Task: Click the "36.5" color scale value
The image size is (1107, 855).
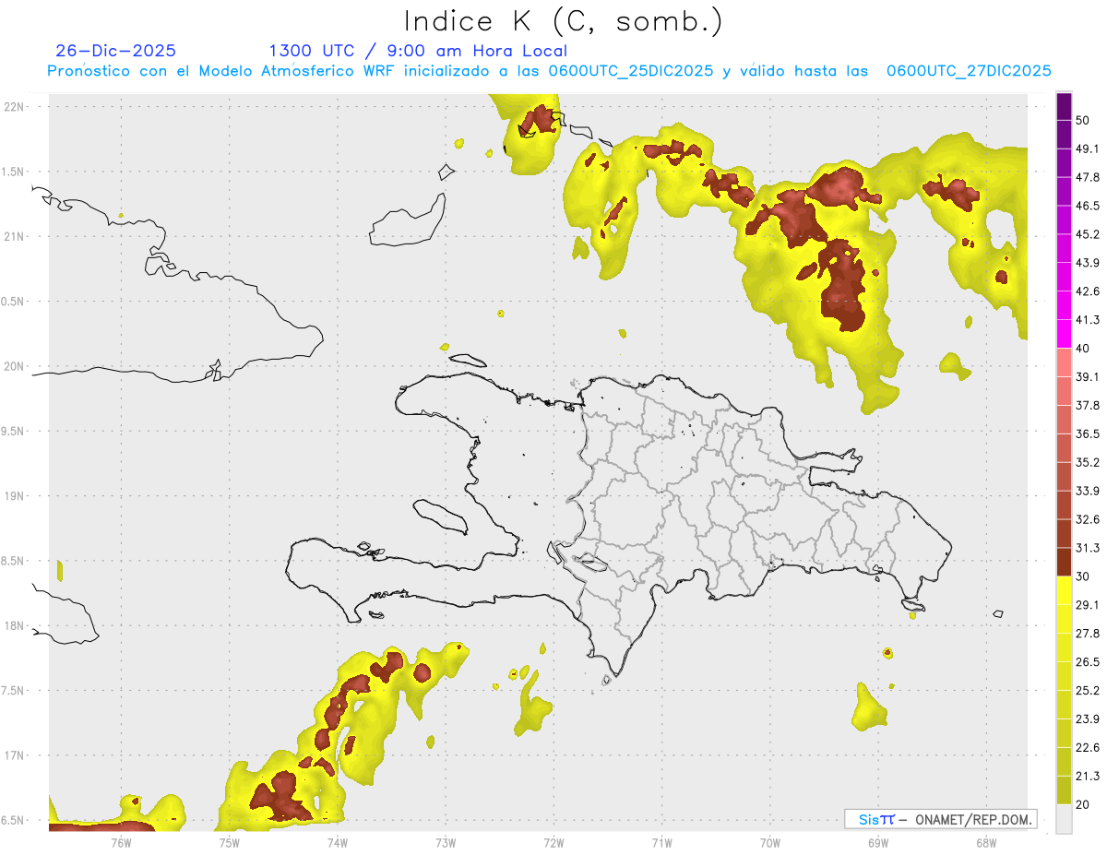Action: [1088, 433]
